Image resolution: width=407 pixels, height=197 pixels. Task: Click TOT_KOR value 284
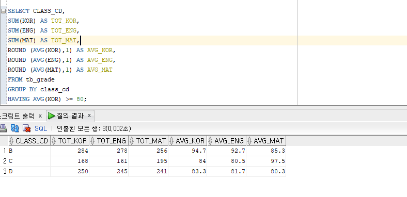tap(70, 151)
